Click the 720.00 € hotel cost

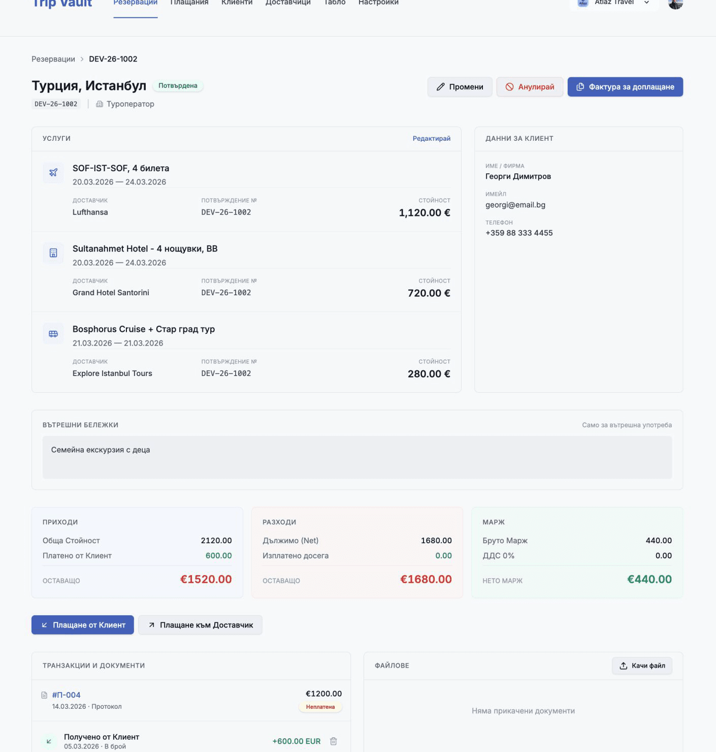coord(429,293)
